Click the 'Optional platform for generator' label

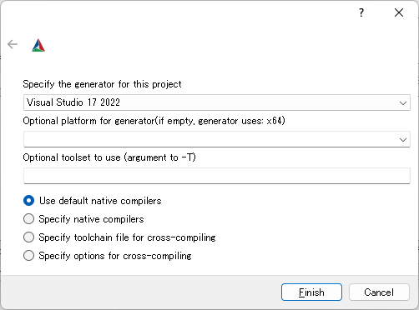point(154,121)
